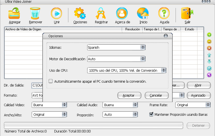Image resolution: width=215 pixels, height=136 pixels.
Task: Open the Acerca de person icon
Action: pos(122,13)
